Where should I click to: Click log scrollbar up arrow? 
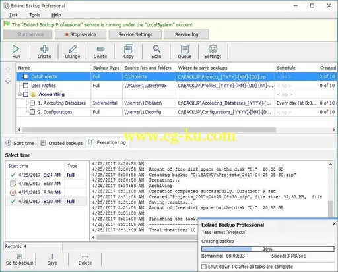pyautogui.click(x=331, y=165)
